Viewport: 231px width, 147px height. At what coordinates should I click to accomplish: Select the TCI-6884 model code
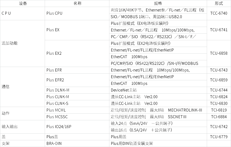(x=218, y=117)
